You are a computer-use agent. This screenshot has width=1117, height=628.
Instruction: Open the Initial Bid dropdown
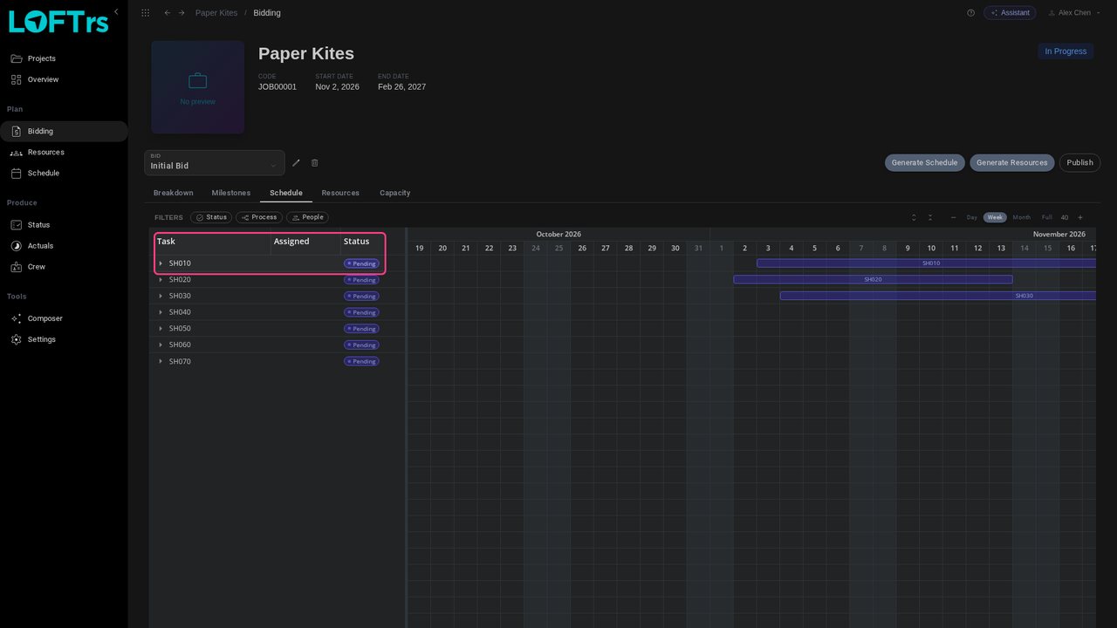[x=215, y=162]
